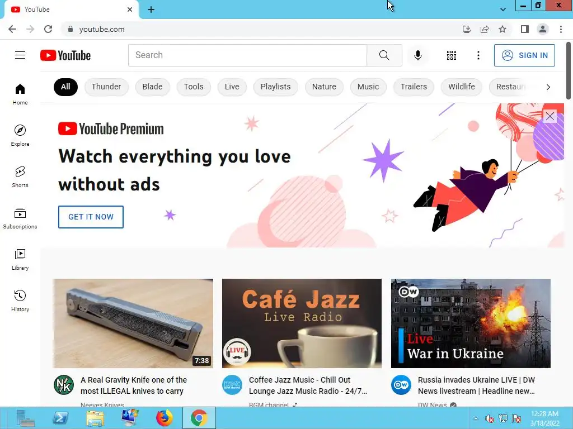573x429 pixels.
Task: Select the Tools chip
Action: (x=193, y=87)
